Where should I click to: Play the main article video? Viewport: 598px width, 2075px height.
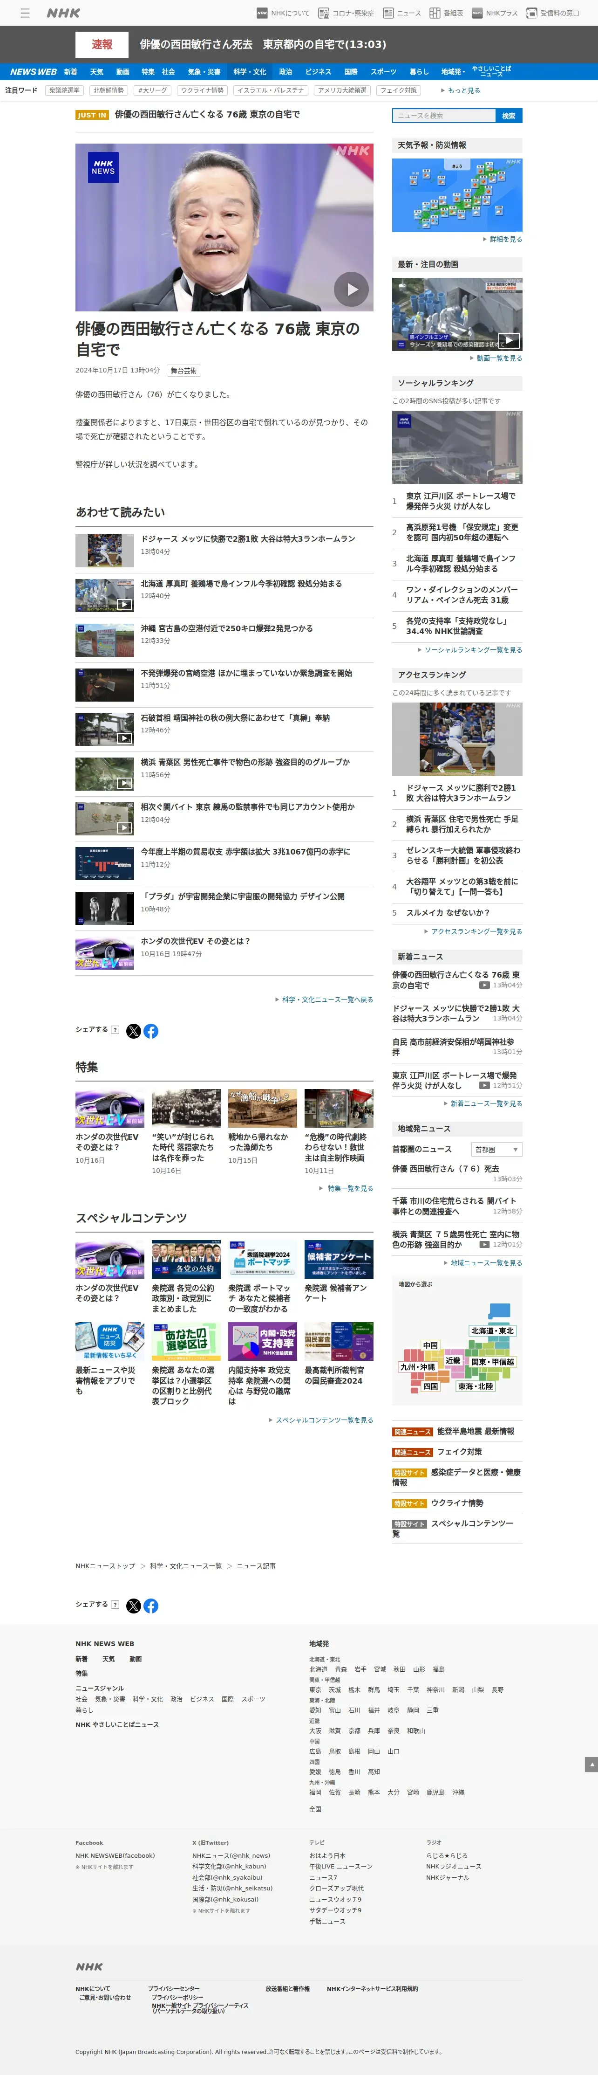352,289
